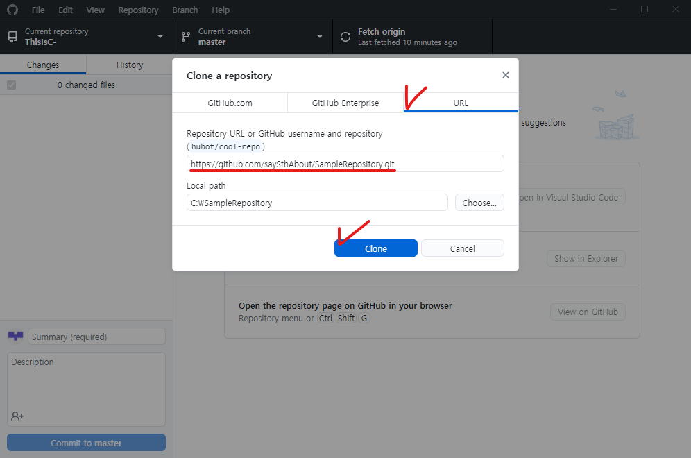Screen dimensions: 691x458
Task: Open the Repository menu
Action: pyautogui.click(x=138, y=10)
